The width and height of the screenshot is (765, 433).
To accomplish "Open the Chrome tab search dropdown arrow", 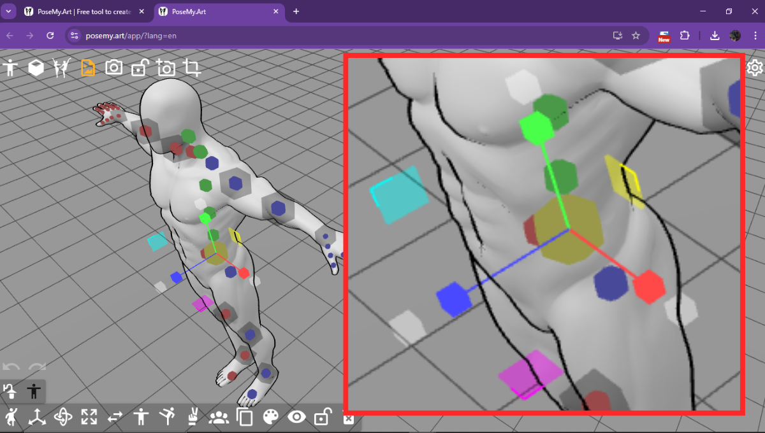I will coord(9,11).
